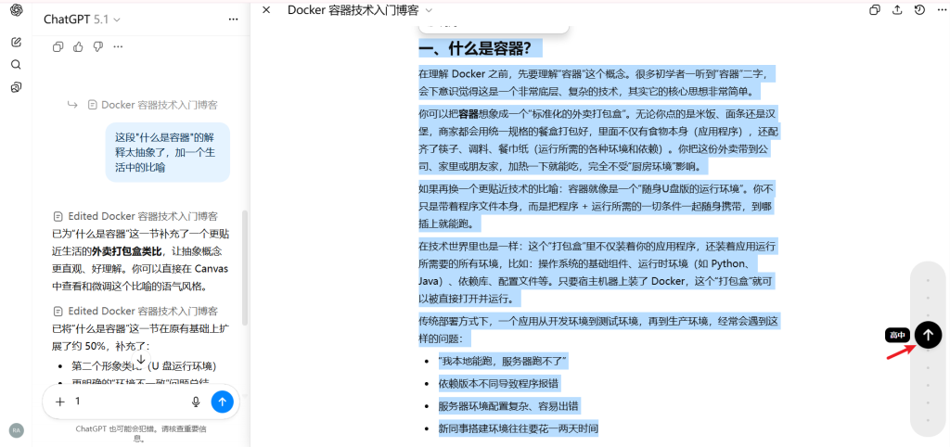Click the bold text 外卖打包盒类比
Screen dimensions: 950x447
point(127,251)
